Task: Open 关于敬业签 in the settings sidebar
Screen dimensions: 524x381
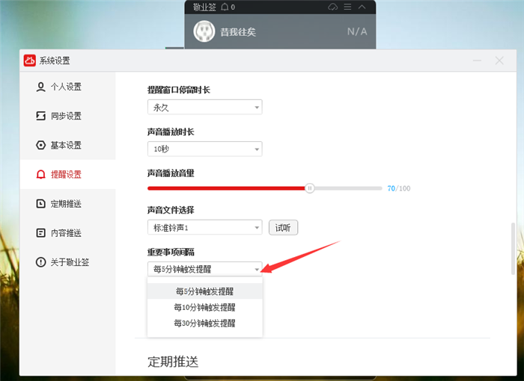Action: click(68, 262)
